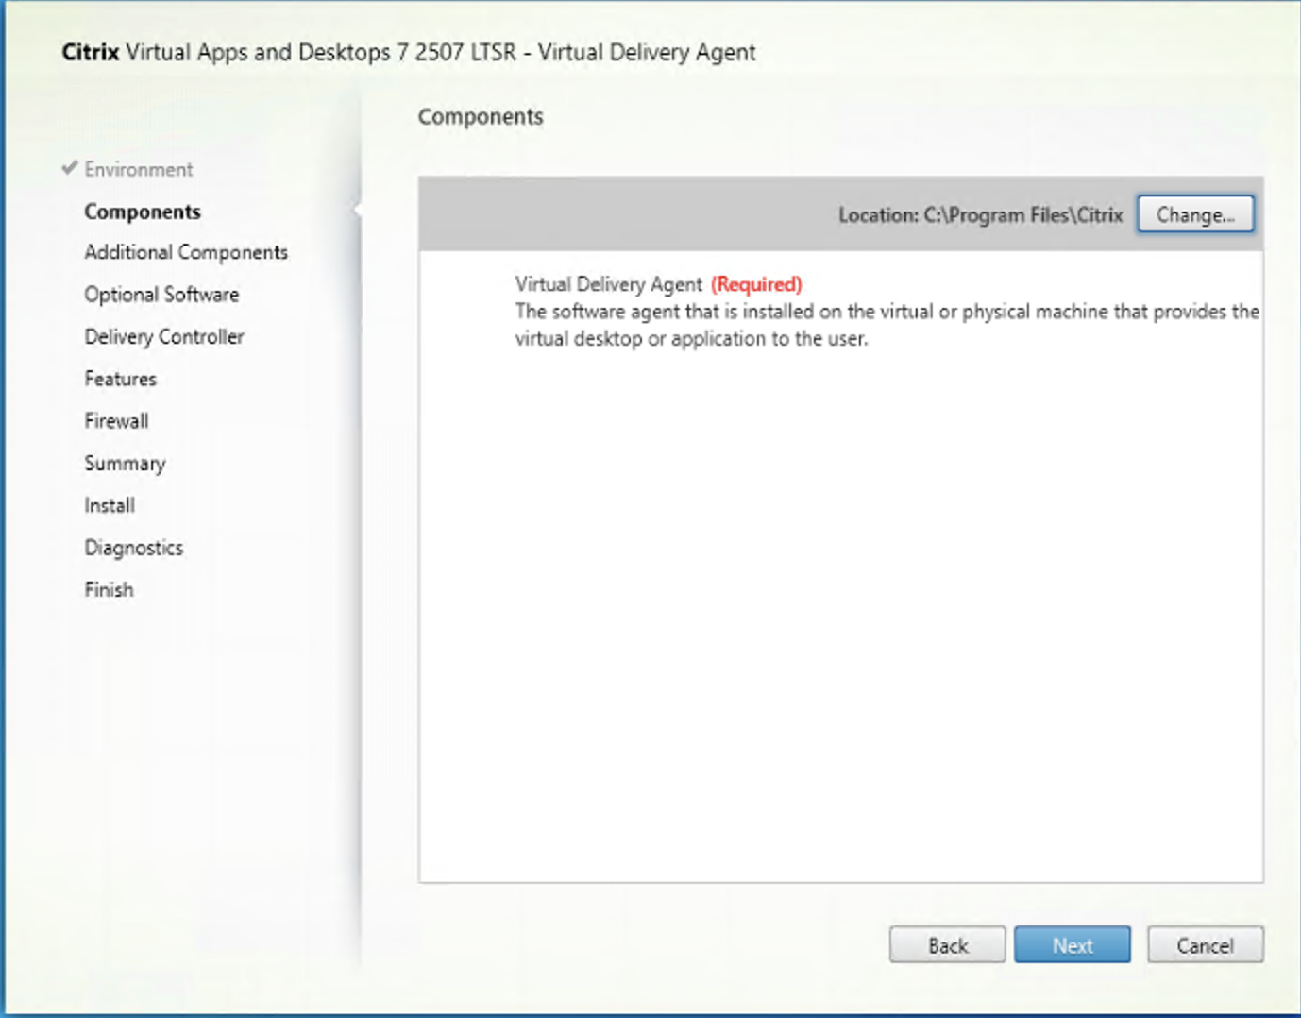The width and height of the screenshot is (1301, 1018).
Task: Click Change to modify the install location
Action: (x=1195, y=214)
